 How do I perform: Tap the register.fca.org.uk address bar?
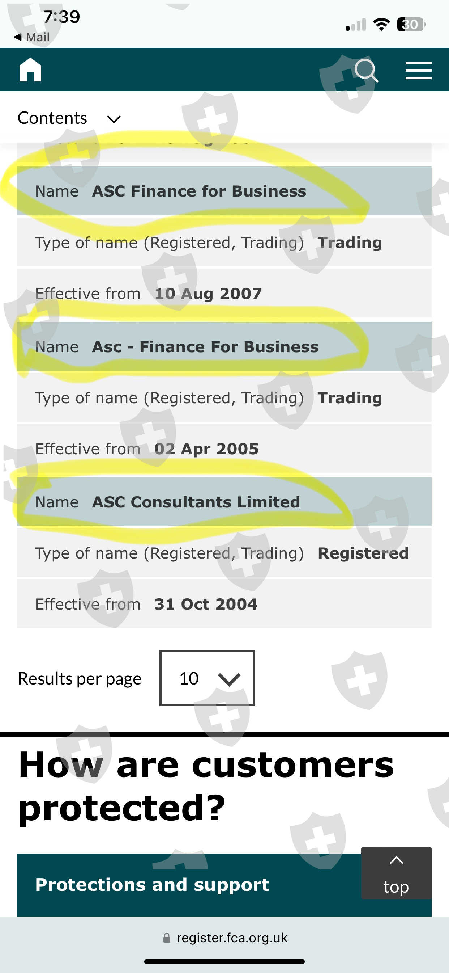click(232, 938)
